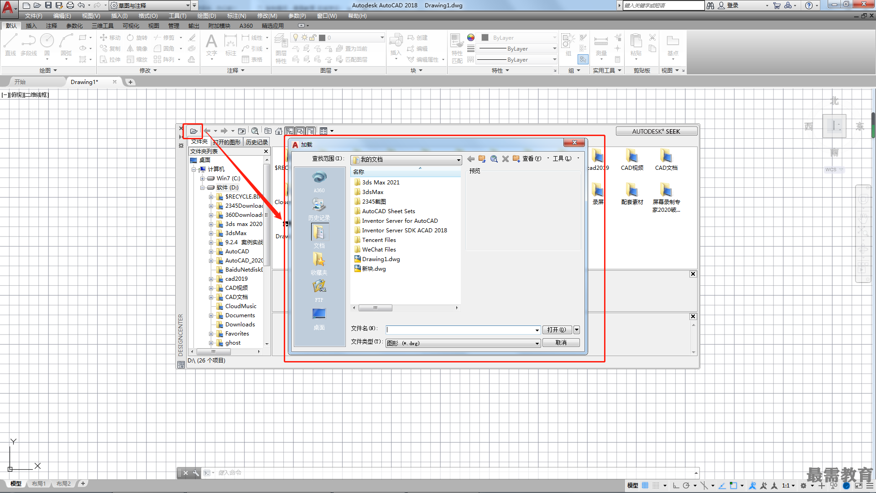876x493 pixels.
Task: Toggle polar tracking in status bar
Action: click(686, 486)
